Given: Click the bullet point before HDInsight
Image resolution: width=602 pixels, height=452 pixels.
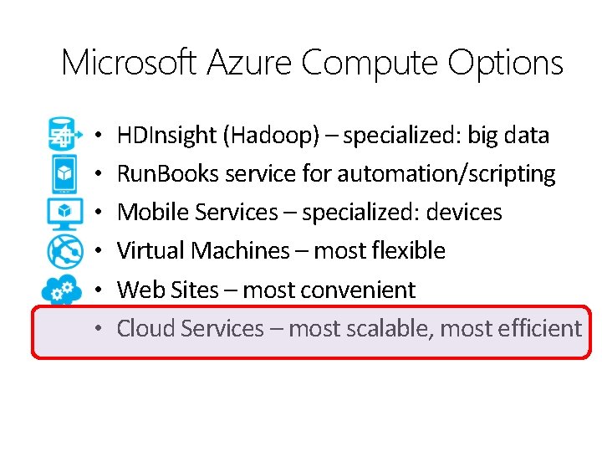Looking at the screenshot, I should (x=98, y=136).
